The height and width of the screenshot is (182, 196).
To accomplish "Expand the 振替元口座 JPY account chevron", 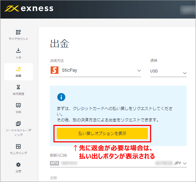I will click(185, 163).
